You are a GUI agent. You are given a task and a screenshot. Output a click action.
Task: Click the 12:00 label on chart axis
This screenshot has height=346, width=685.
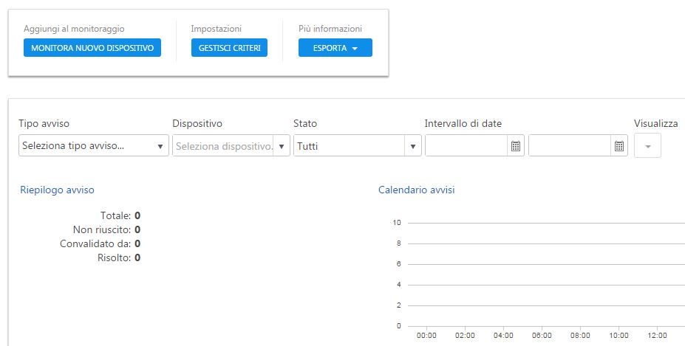click(657, 335)
